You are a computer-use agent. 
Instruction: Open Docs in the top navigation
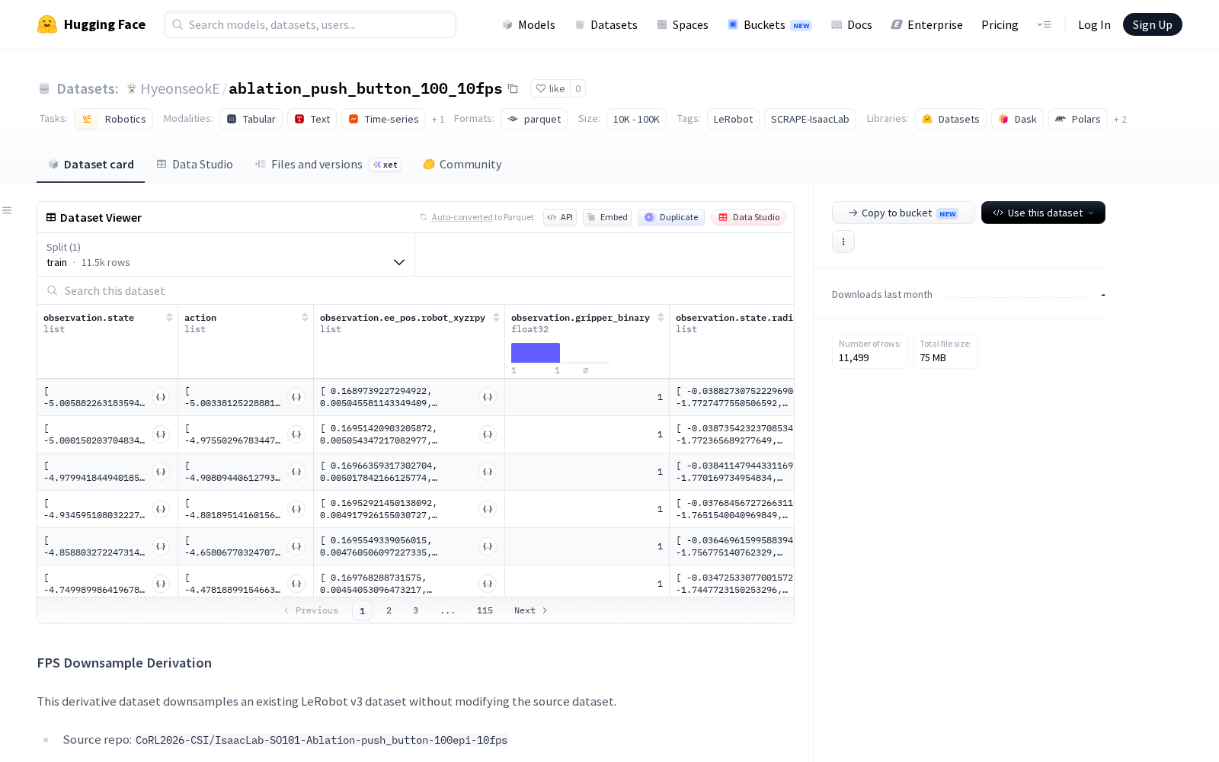pos(852,24)
